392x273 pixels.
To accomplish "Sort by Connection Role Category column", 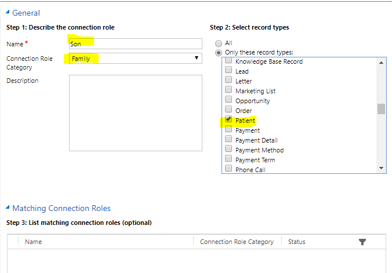I will click(x=237, y=242).
